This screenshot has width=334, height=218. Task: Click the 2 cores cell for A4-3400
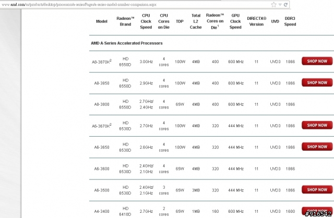point(163,211)
